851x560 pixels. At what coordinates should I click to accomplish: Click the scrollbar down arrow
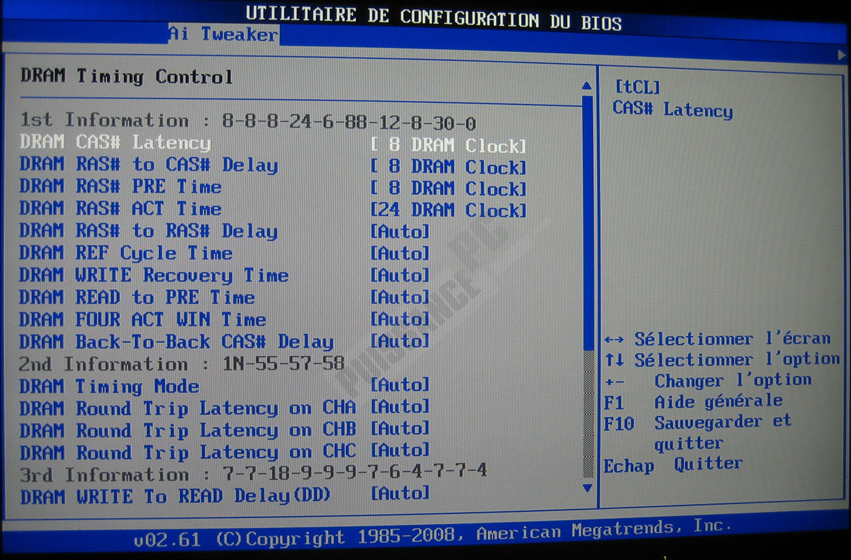pos(587,488)
